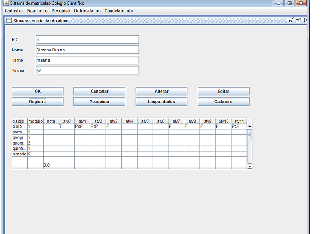Maximize the Situacao curricular do aluno frame

coord(298,20)
